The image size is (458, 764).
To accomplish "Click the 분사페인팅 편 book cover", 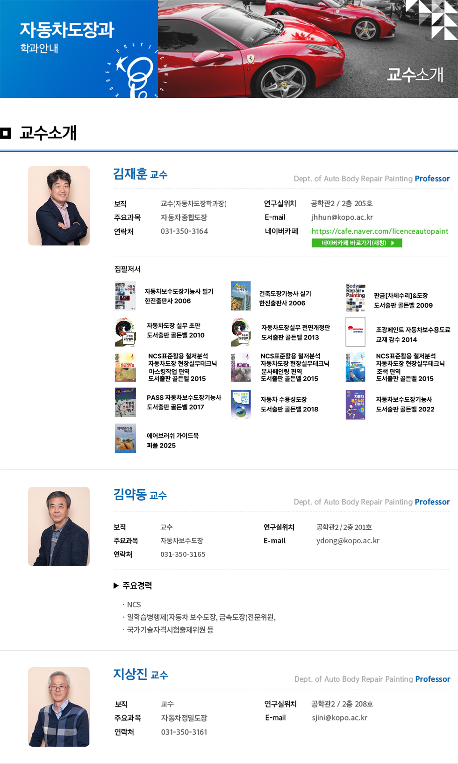I will click(x=241, y=367).
